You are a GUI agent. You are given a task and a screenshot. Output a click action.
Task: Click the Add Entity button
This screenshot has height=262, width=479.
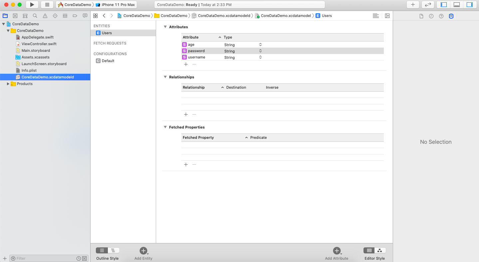coord(143,251)
